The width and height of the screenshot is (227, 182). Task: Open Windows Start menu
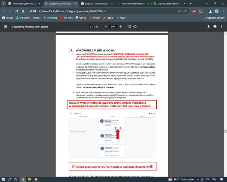[x=3, y=179]
